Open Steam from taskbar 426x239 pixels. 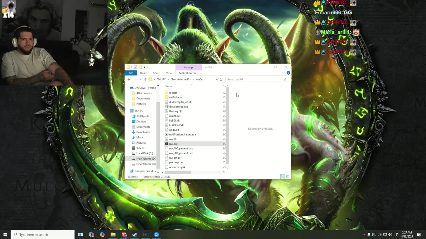tap(135, 235)
